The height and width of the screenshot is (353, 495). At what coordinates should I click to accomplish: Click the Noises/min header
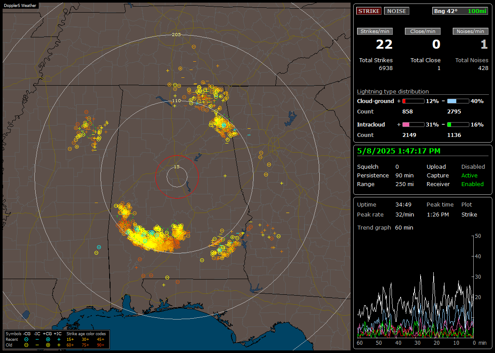pyautogui.click(x=470, y=31)
